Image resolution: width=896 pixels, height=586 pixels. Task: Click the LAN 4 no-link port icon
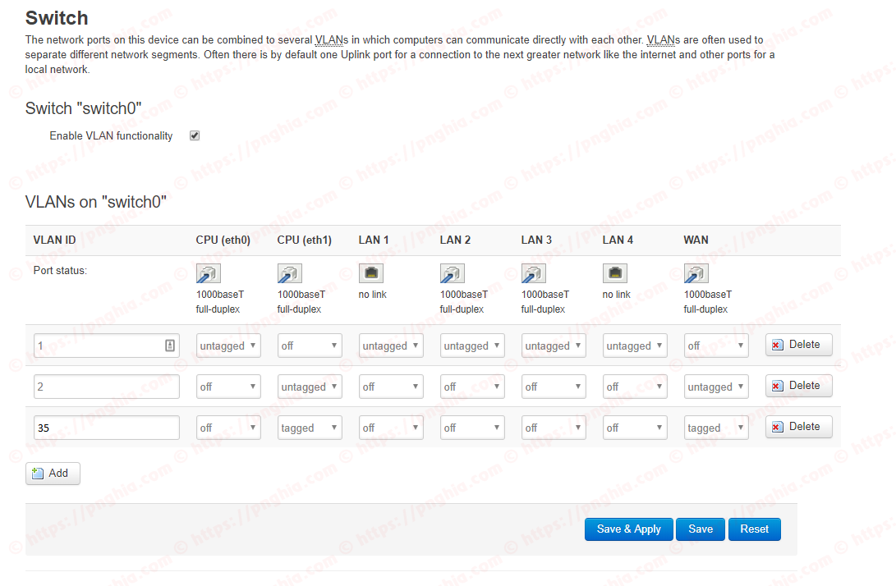pyautogui.click(x=615, y=273)
